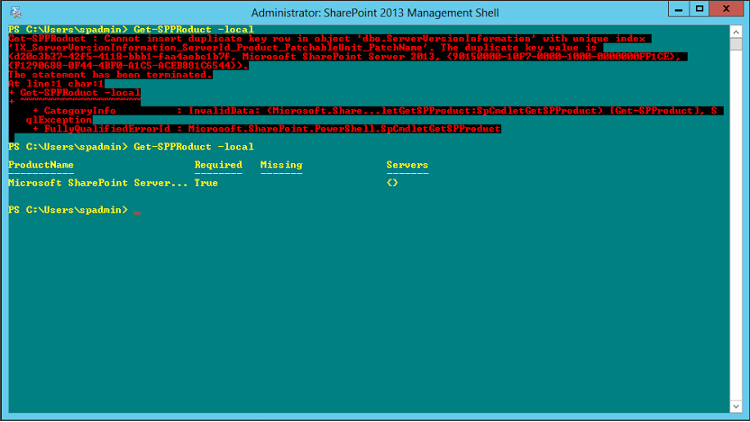Open the PowerShell window system menu icon

tap(15, 12)
